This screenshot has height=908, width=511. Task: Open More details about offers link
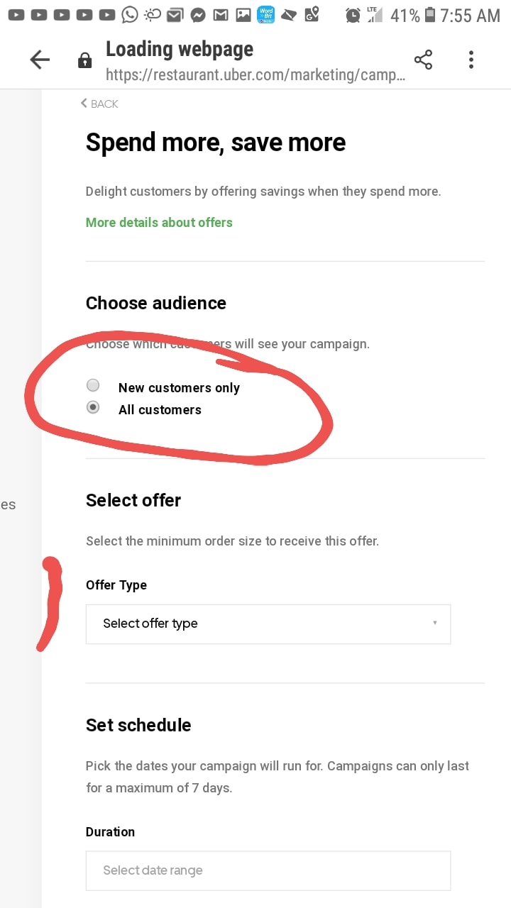pyautogui.click(x=159, y=223)
